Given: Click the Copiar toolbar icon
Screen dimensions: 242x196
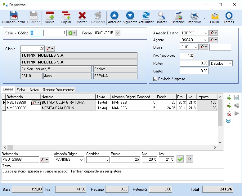Looking at the screenshot, I should pyautogui.click(x=66, y=17).
